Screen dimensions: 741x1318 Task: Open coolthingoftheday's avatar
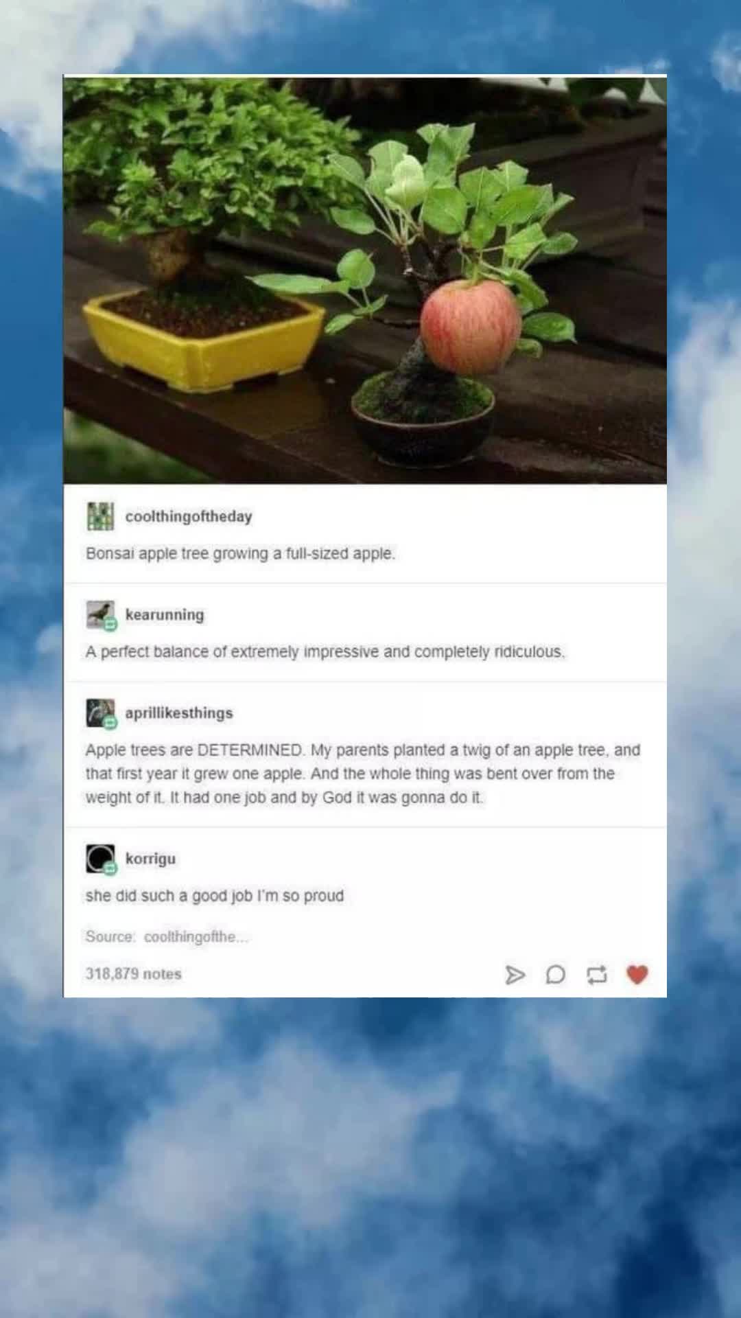tap(100, 516)
